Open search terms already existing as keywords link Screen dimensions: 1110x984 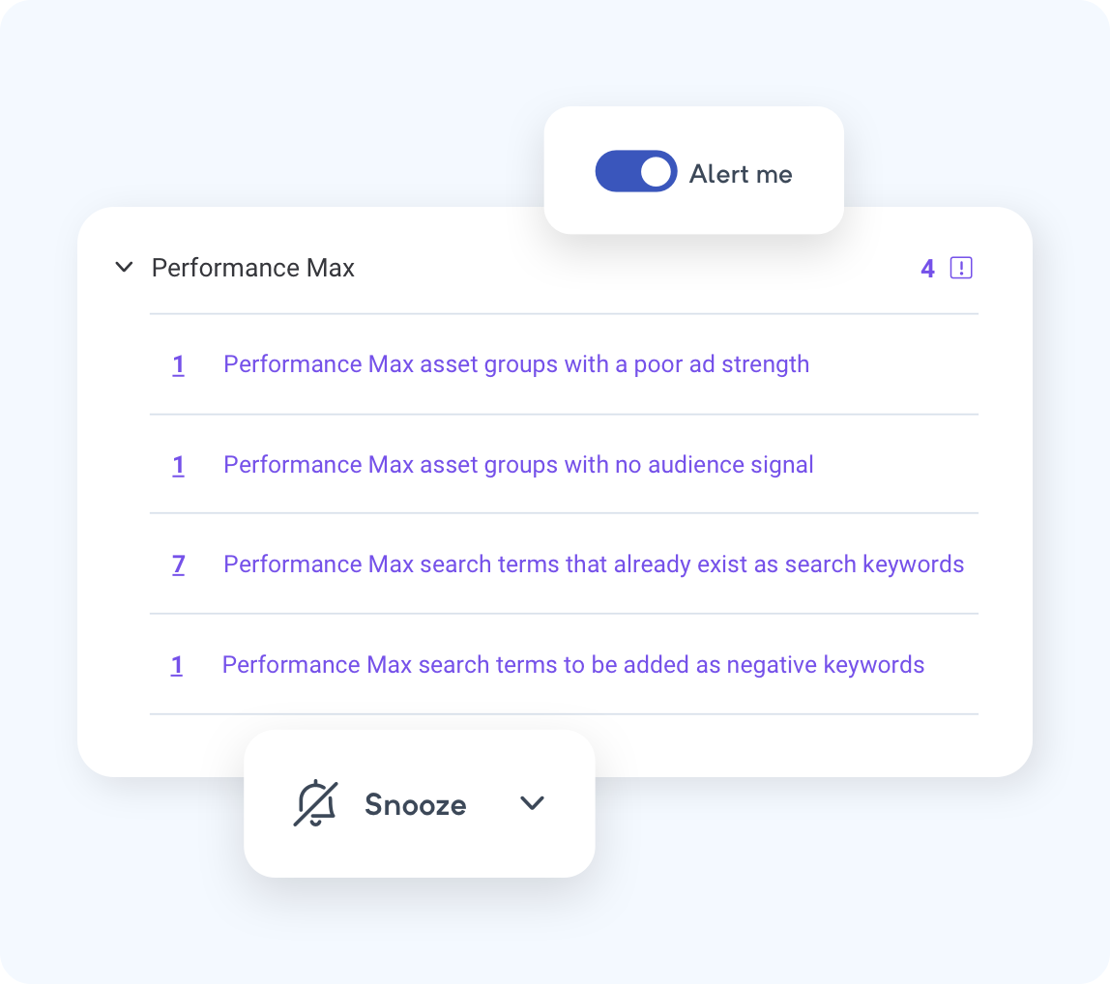tap(593, 564)
